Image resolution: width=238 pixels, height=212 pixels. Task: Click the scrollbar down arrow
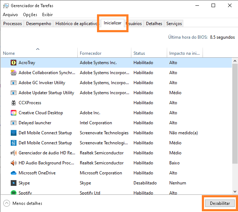point(235,192)
